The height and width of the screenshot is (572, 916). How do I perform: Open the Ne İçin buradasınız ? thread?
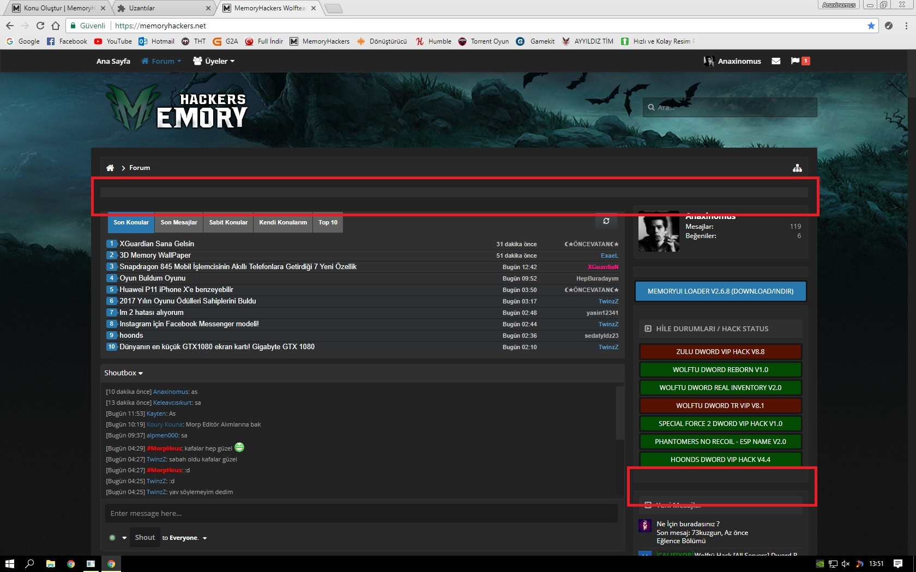(x=688, y=524)
